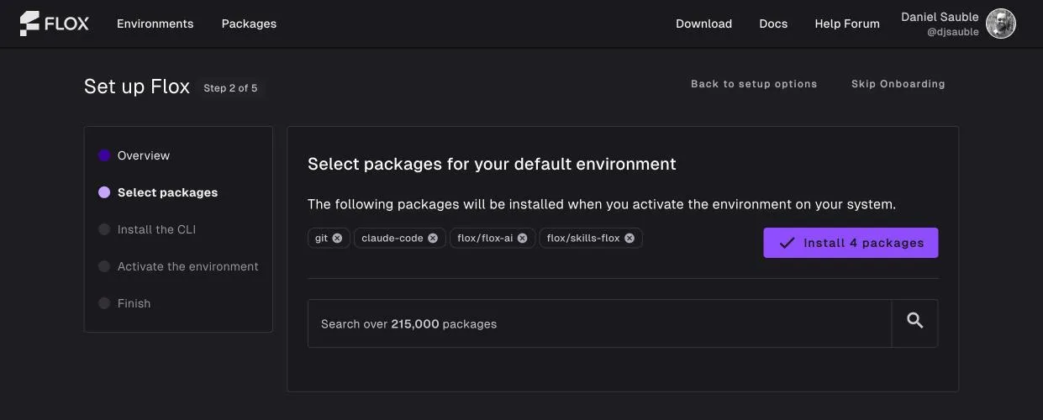
Task: Go to the Download page
Action: 703,24
